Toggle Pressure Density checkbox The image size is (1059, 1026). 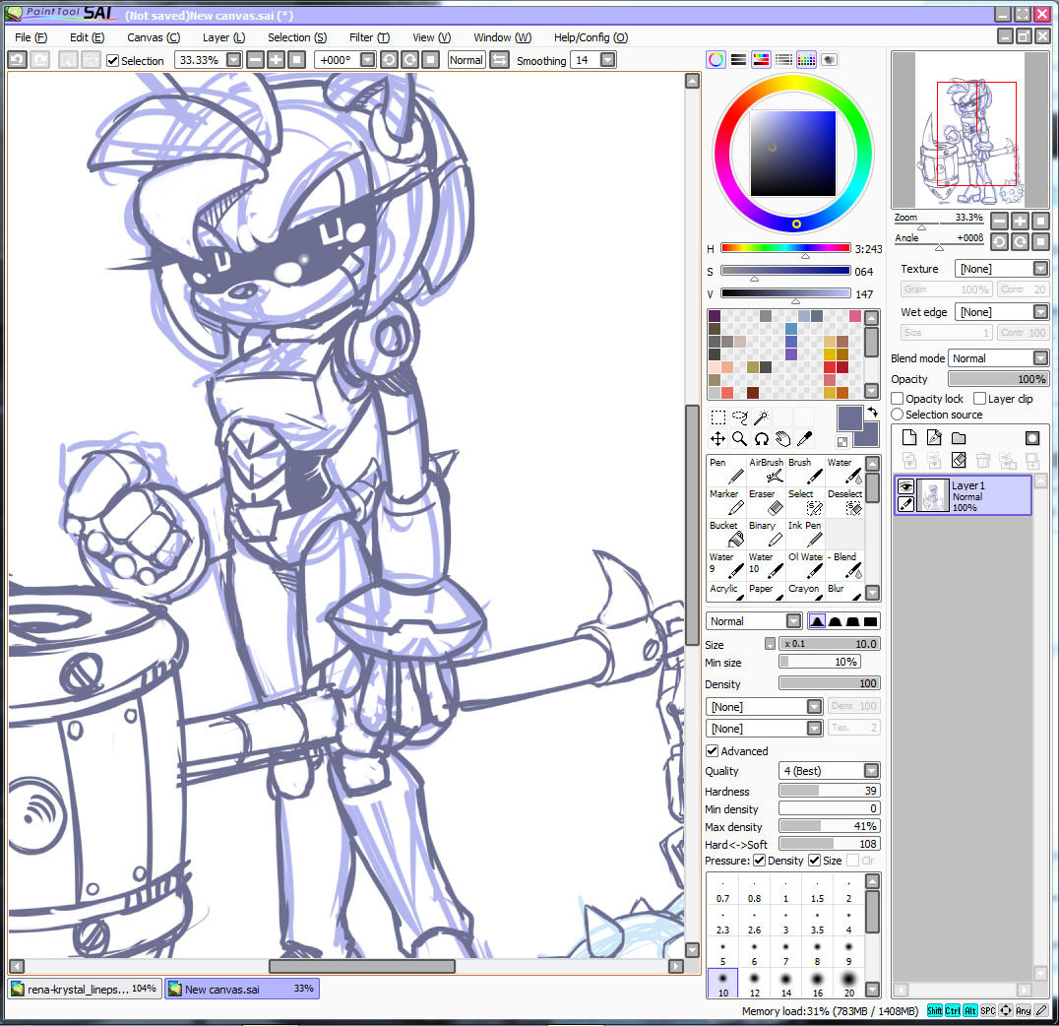[760, 861]
